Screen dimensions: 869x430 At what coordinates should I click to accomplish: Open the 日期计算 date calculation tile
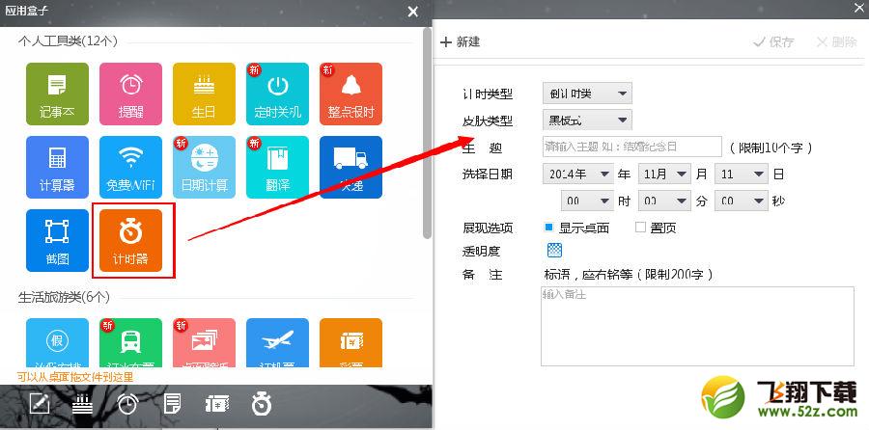tap(204, 167)
